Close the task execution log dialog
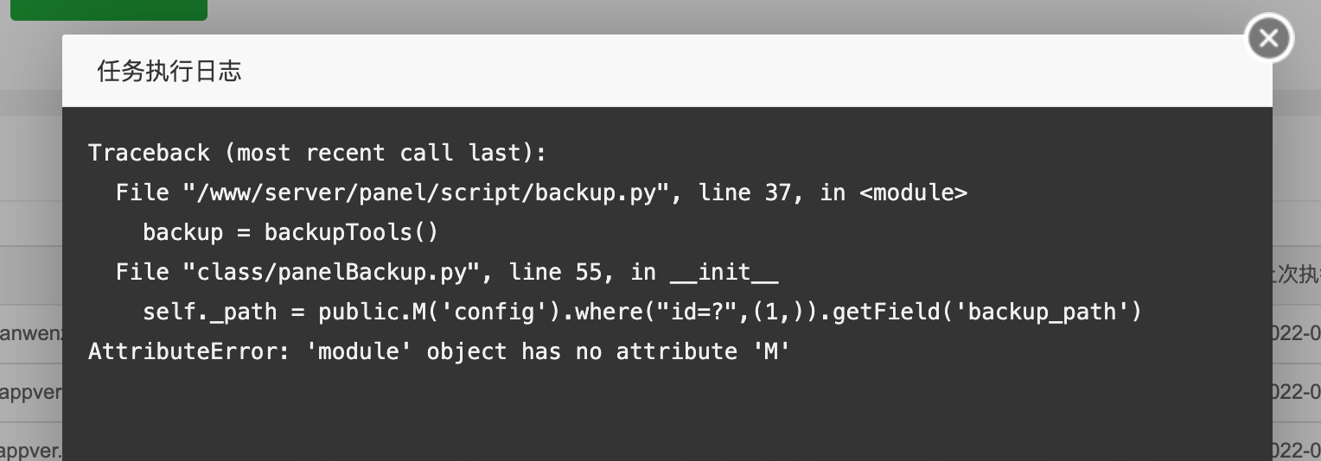 1268,39
